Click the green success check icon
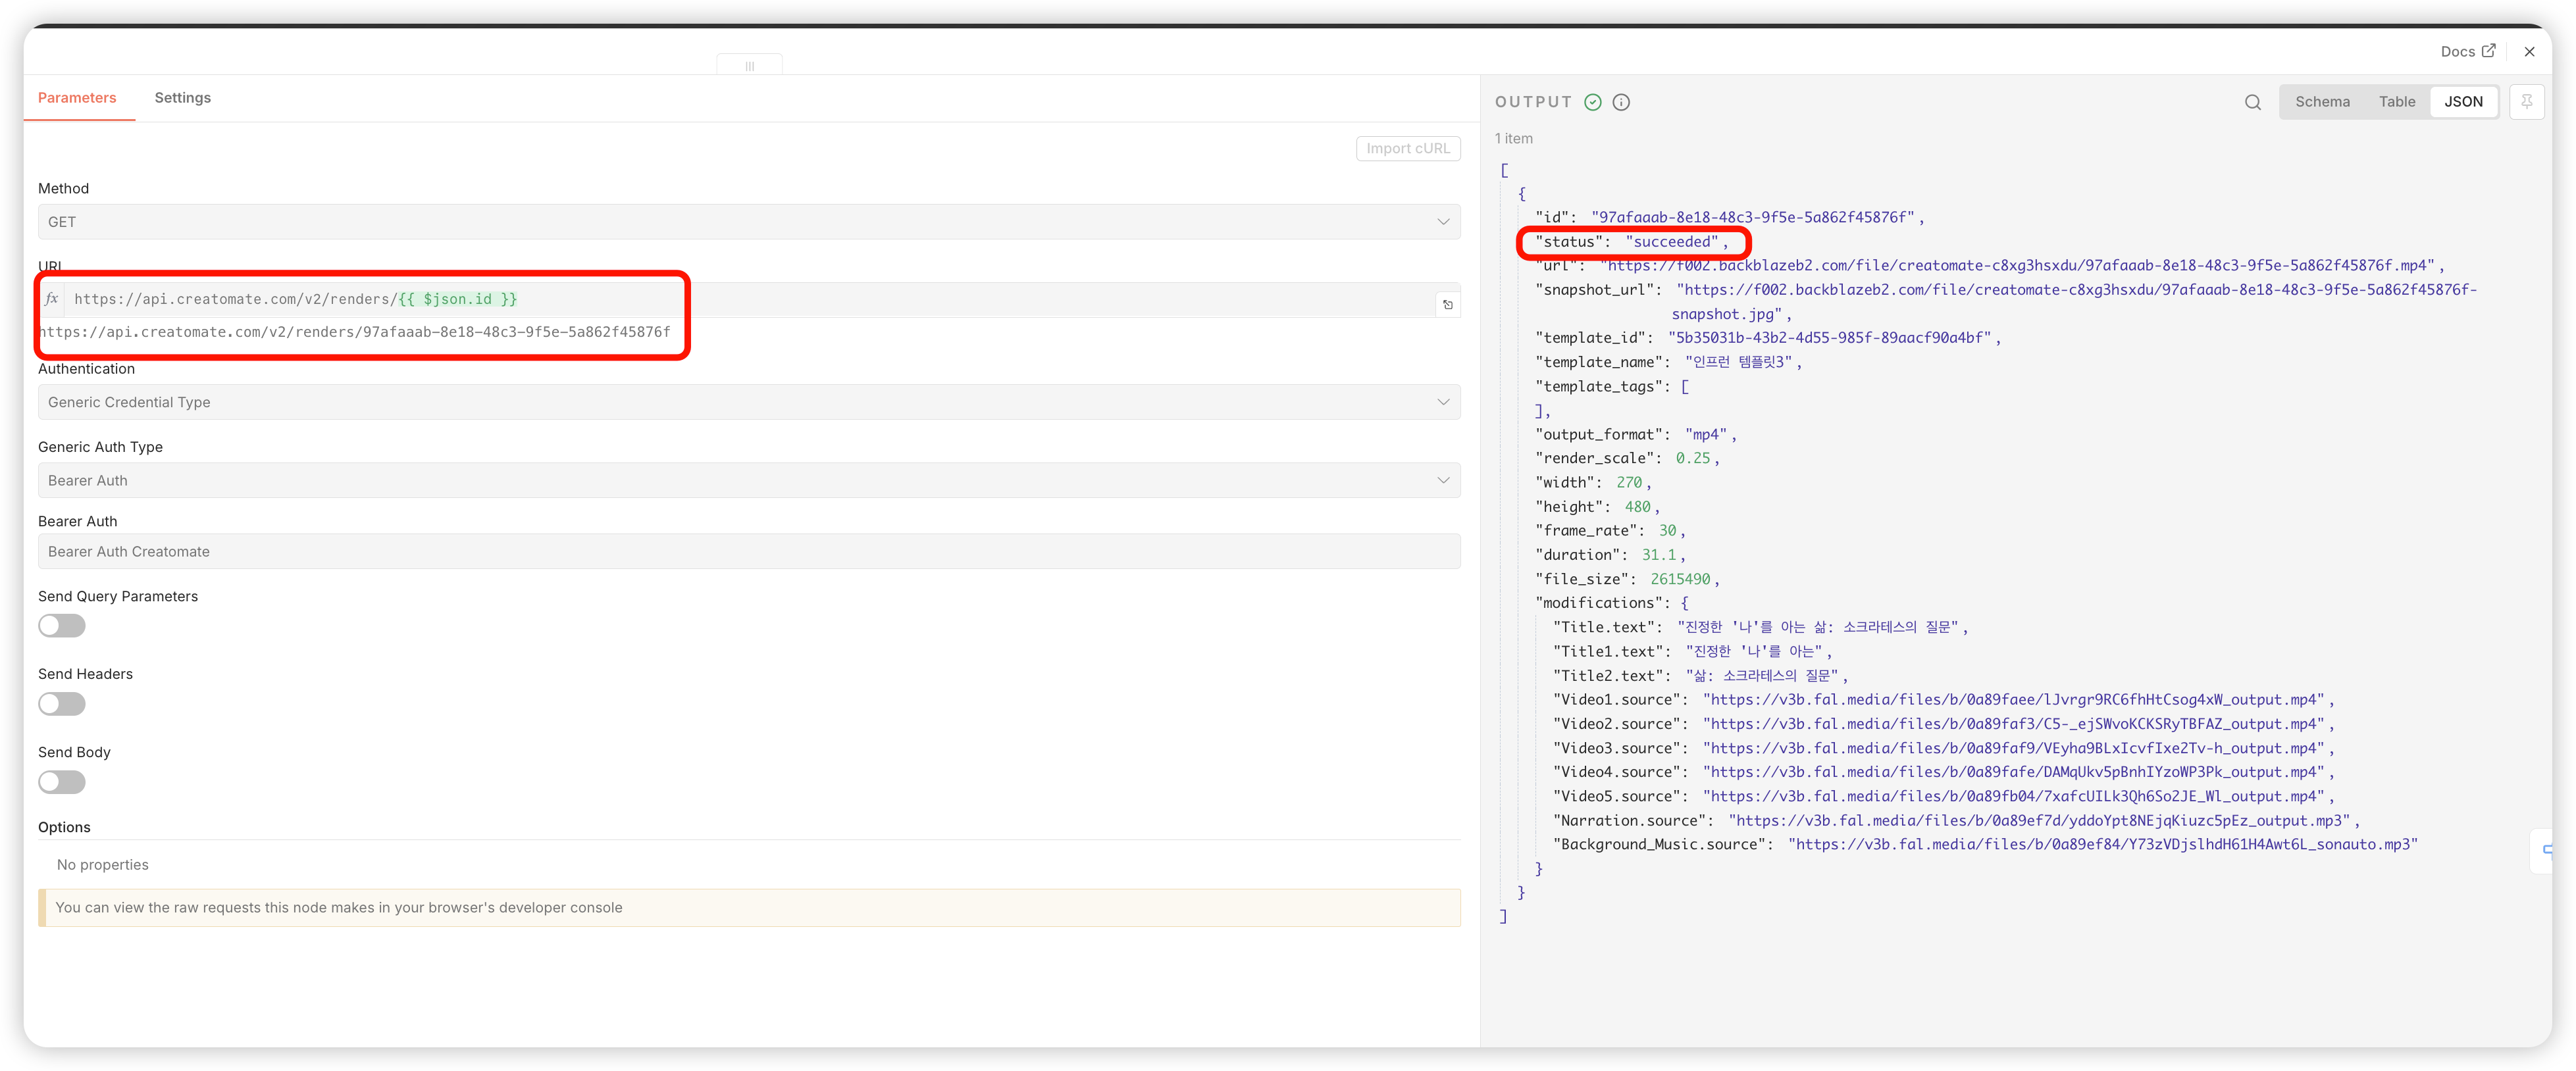The width and height of the screenshot is (2576, 1071). pyautogui.click(x=1593, y=102)
